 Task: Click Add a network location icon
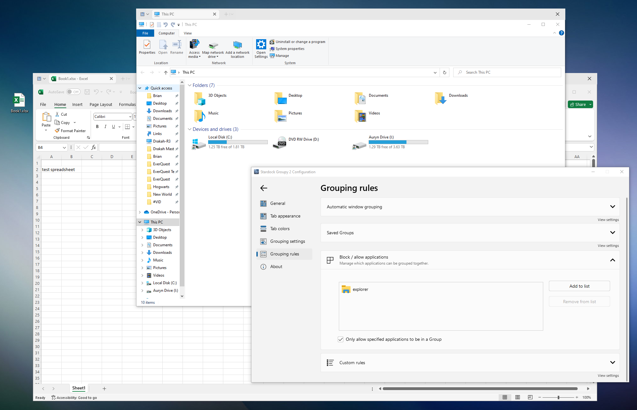click(x=237, y=49)
